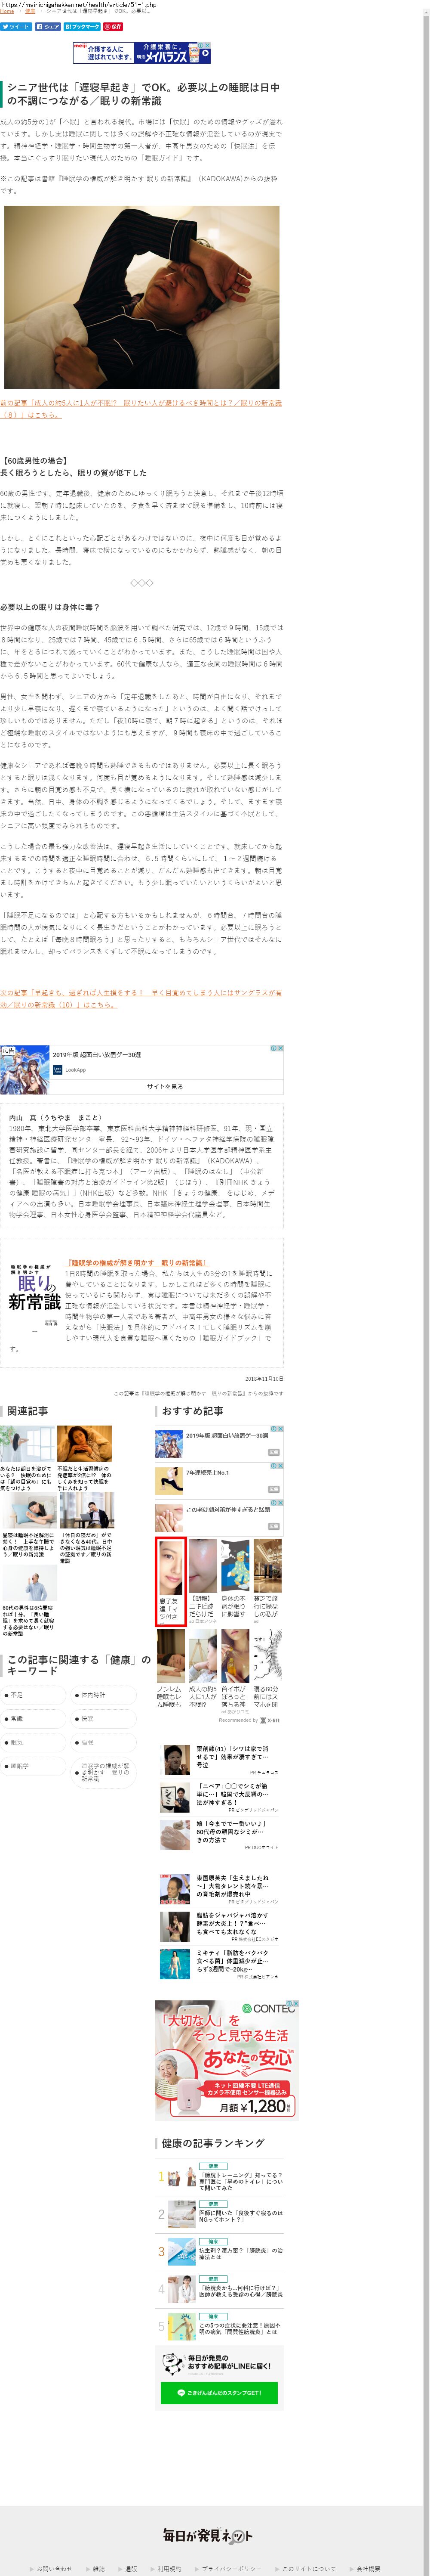
Task: Click the 2019年版 game ad in おすすめ記事
Action: pos(219,1443)
